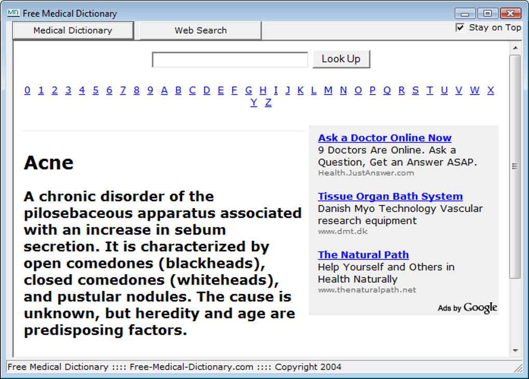Click the vertical scrollbar thumb
The width and height of the screenshot is (529, 379).
coord(515,167)
